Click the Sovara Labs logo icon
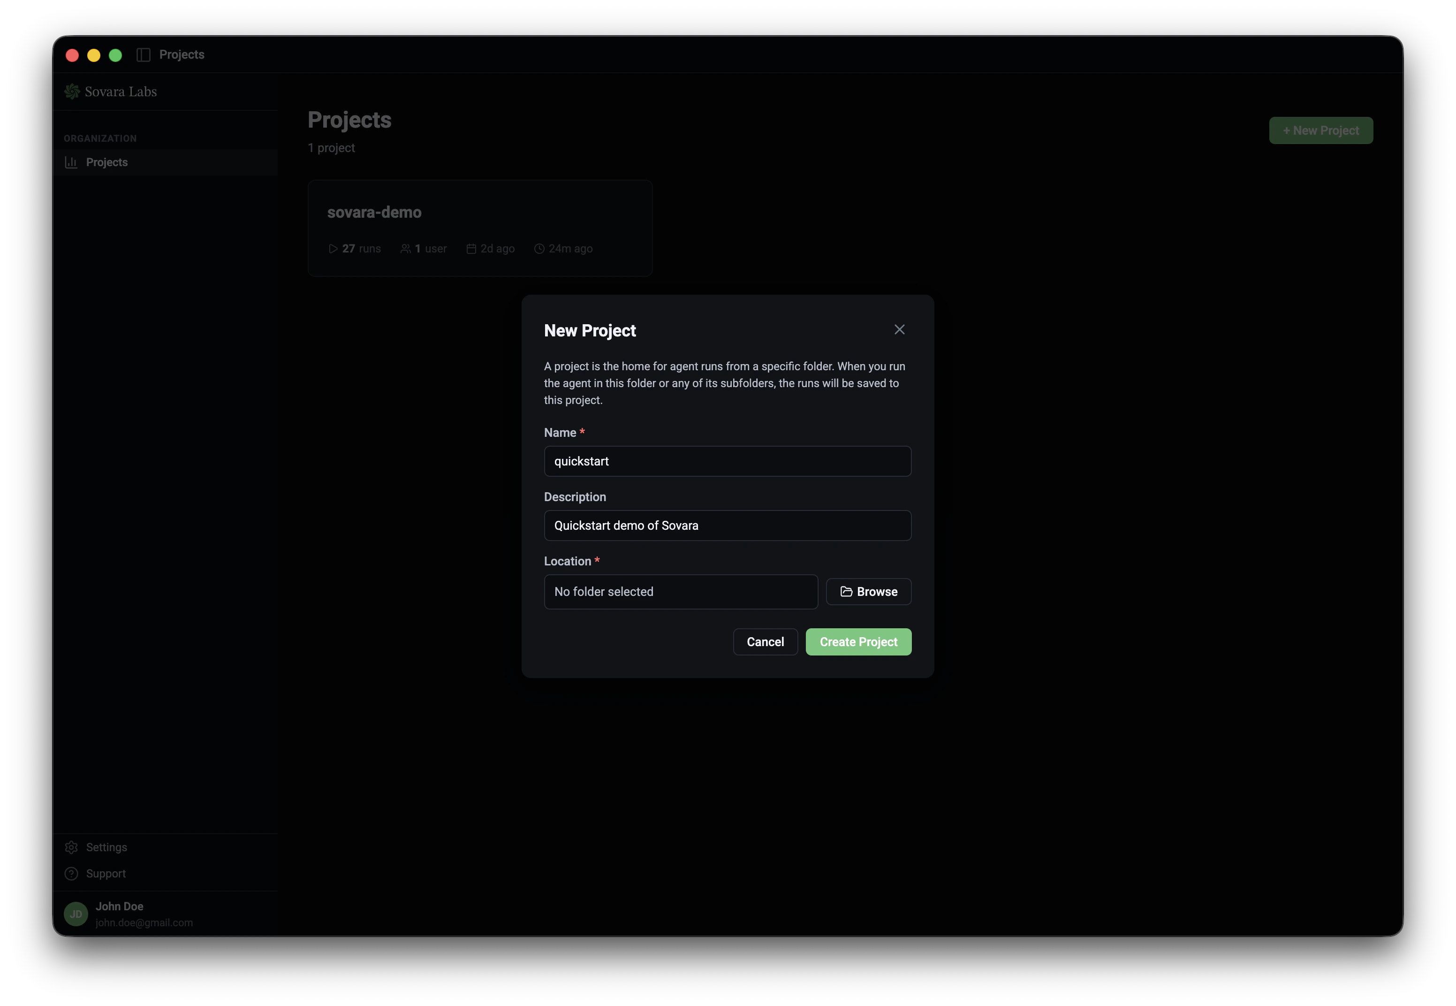This screenshot has height=1006, width=1456. (72, 91)
